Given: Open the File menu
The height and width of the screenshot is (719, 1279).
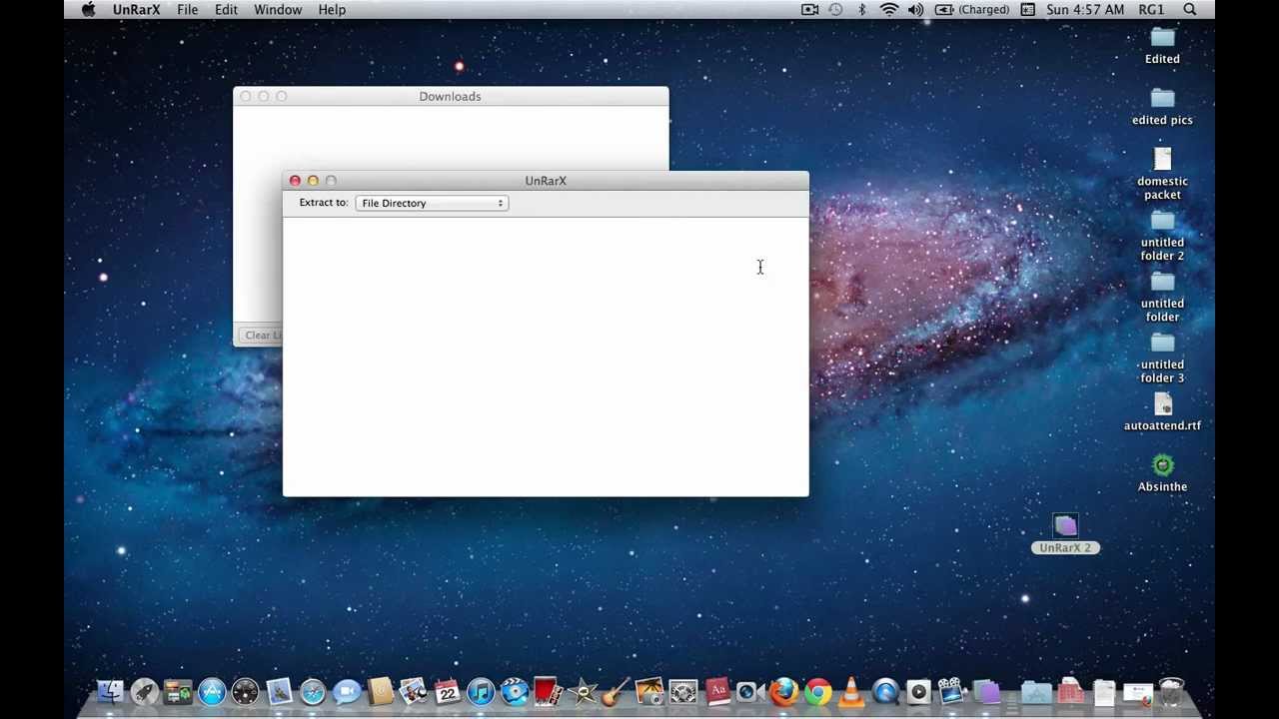Looking at the screenshot, I should 187,10.
